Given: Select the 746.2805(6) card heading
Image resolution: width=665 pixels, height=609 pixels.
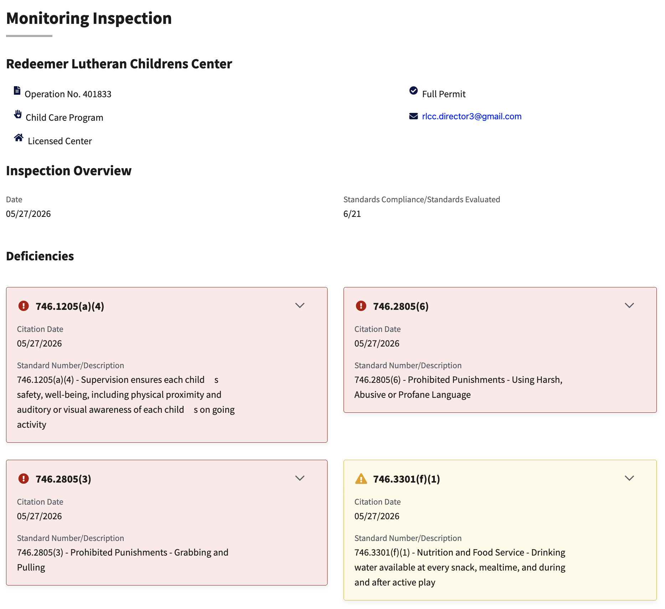Looking at the screenshot, I should point(401,306).
